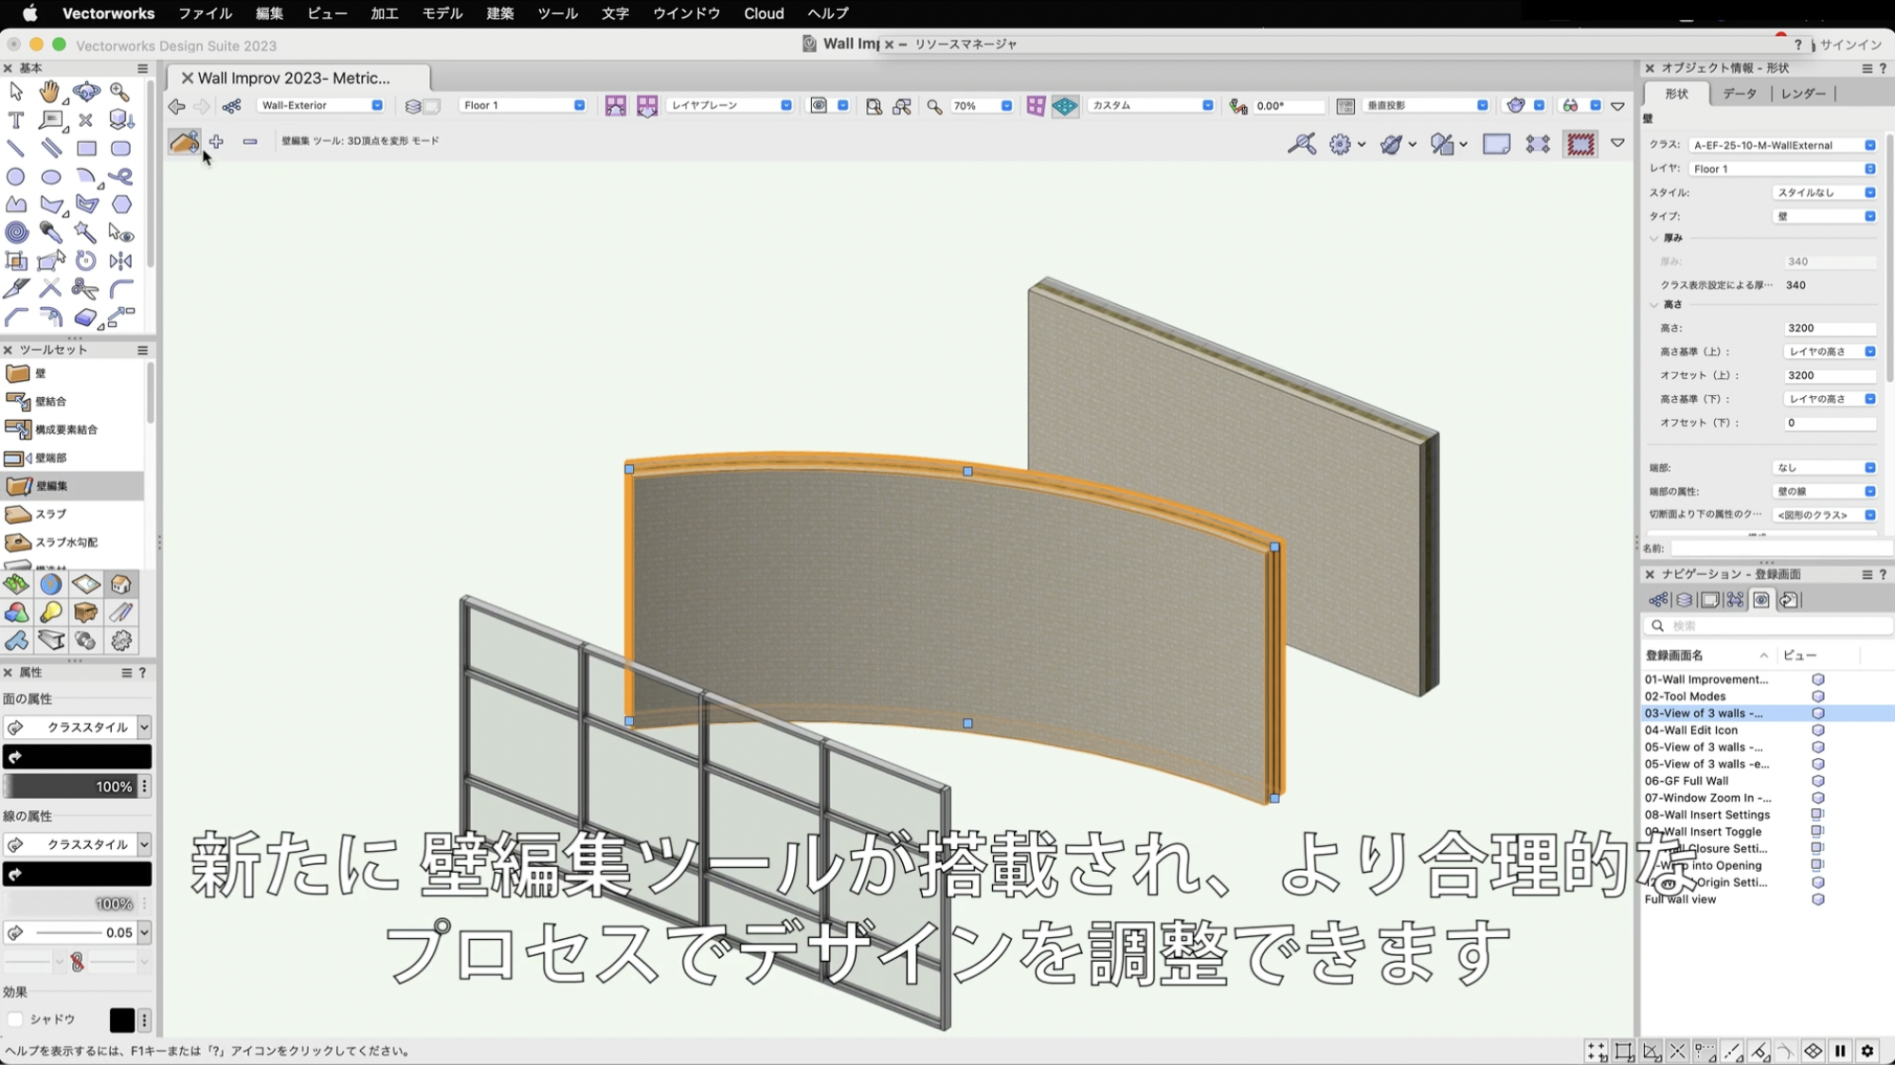Toggle visibility of 01-Wall Improvement saved view
Screen dimensions: 1895x1065
pyautogui.click(x=1818, y=680)
